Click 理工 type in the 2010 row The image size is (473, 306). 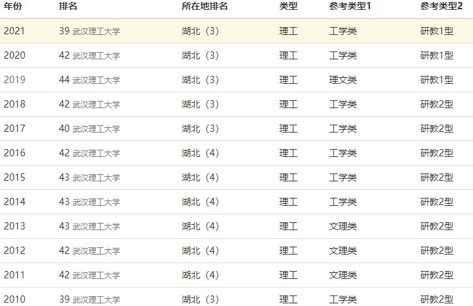click(288, 299)
